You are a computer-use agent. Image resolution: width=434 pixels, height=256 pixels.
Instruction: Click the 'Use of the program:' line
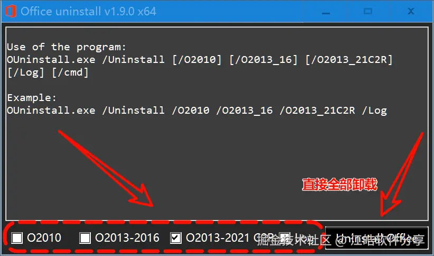pos(67,47)
